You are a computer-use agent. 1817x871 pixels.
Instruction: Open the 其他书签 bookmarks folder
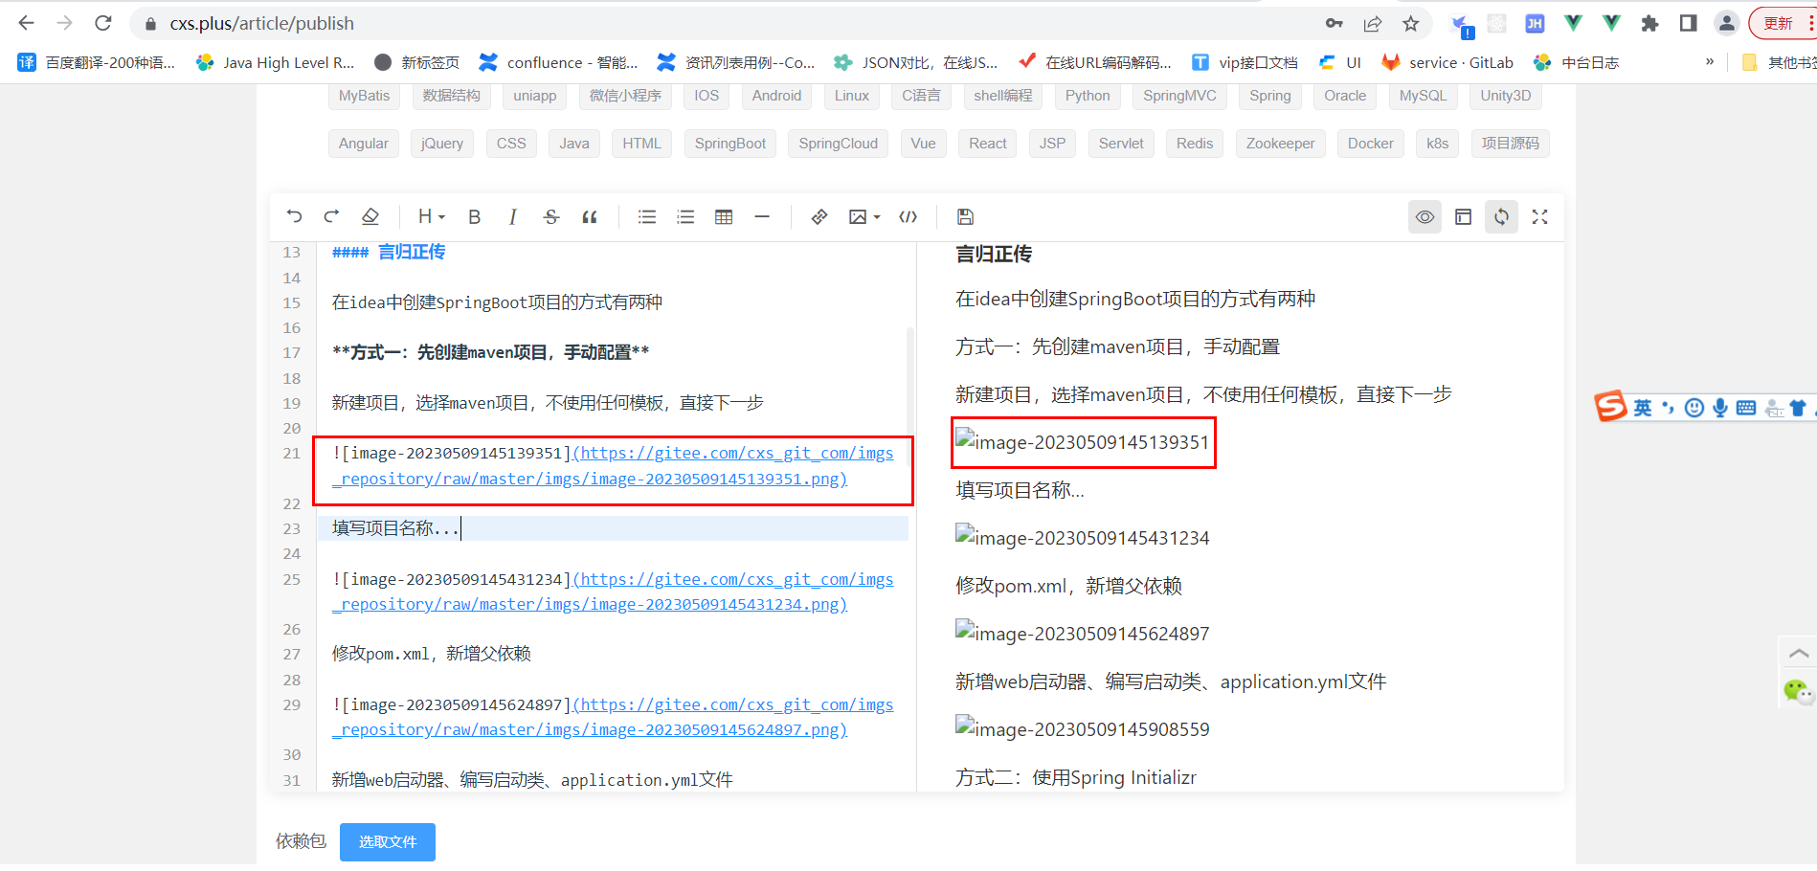pyautogui.click(x=1779, y=63)
